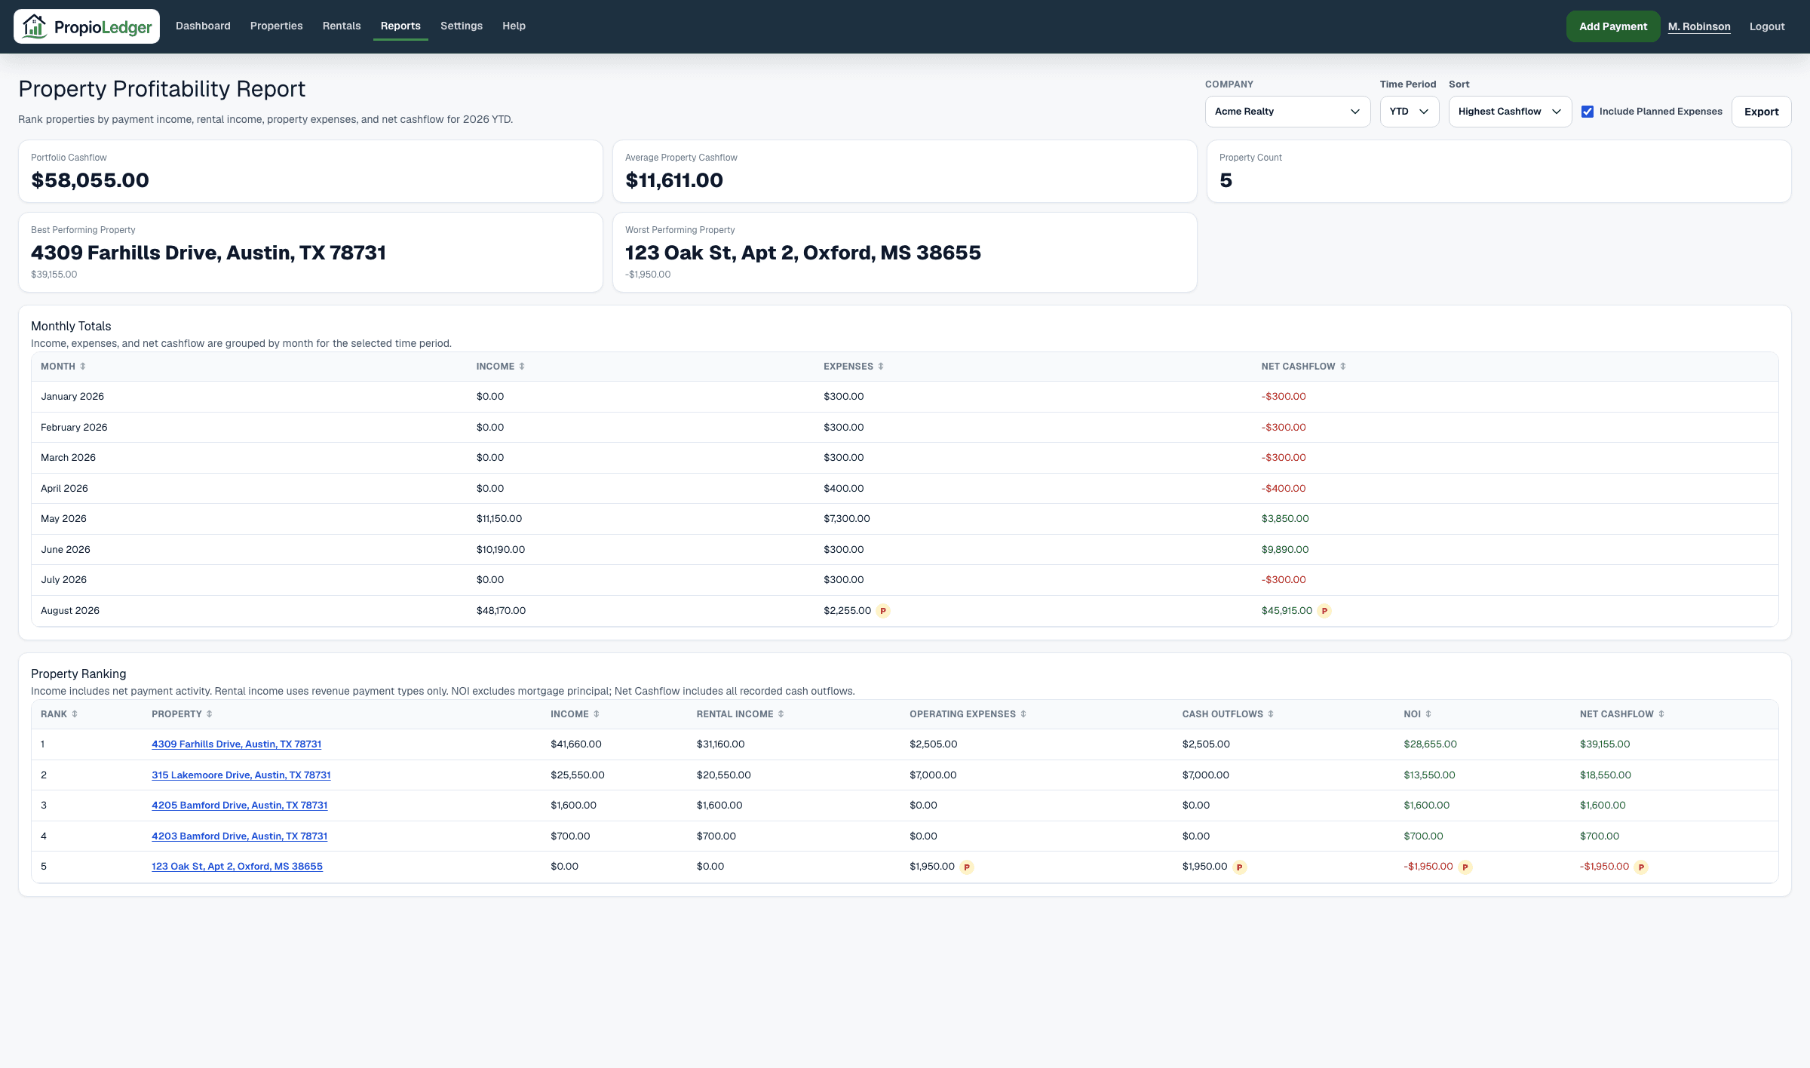Click the July net cashflow -$300.00

click(x=1284, y=580)
